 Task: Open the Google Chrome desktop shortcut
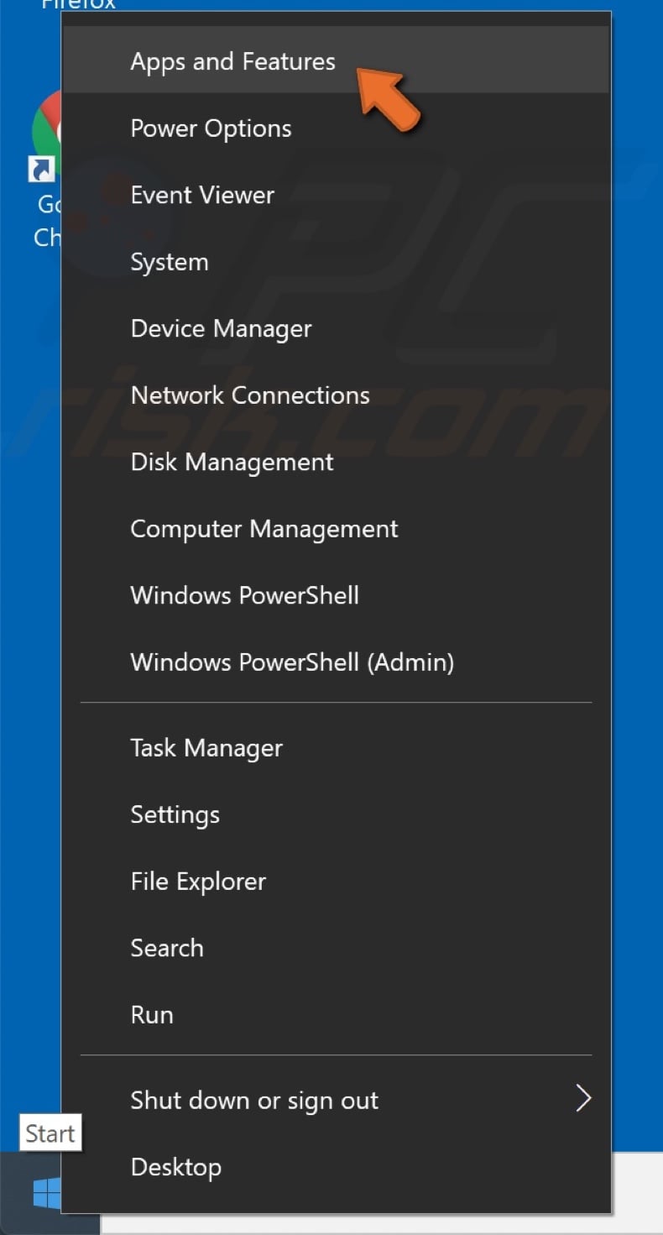[46, 168]
